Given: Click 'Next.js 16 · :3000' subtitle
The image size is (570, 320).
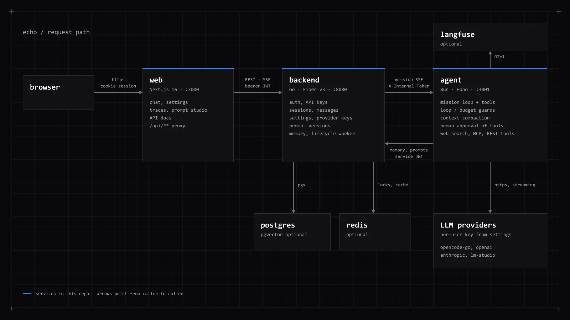Looking at the screenshot, I should coord(174,90).
